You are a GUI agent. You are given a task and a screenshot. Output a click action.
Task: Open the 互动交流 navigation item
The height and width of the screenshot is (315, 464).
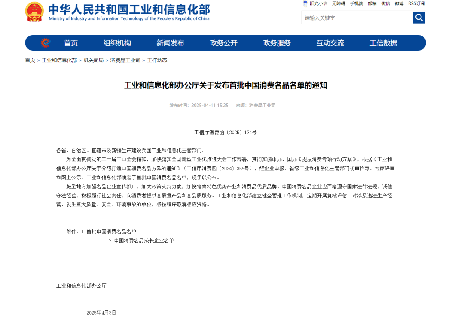(330, 43)
